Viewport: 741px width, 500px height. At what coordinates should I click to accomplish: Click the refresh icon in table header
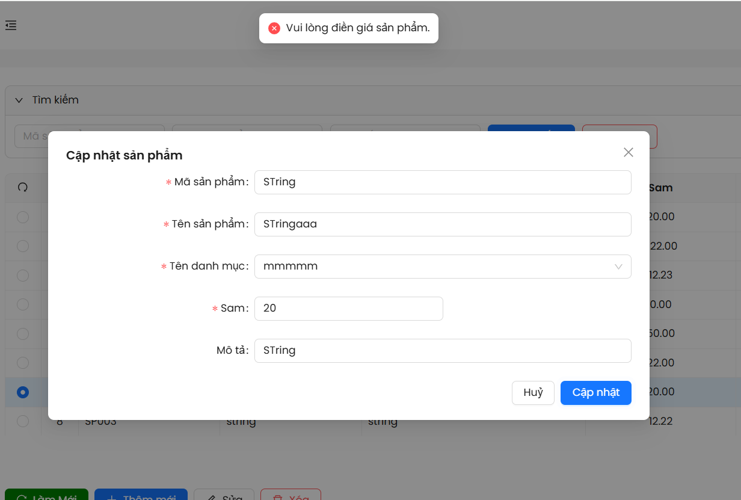point(23,188)
